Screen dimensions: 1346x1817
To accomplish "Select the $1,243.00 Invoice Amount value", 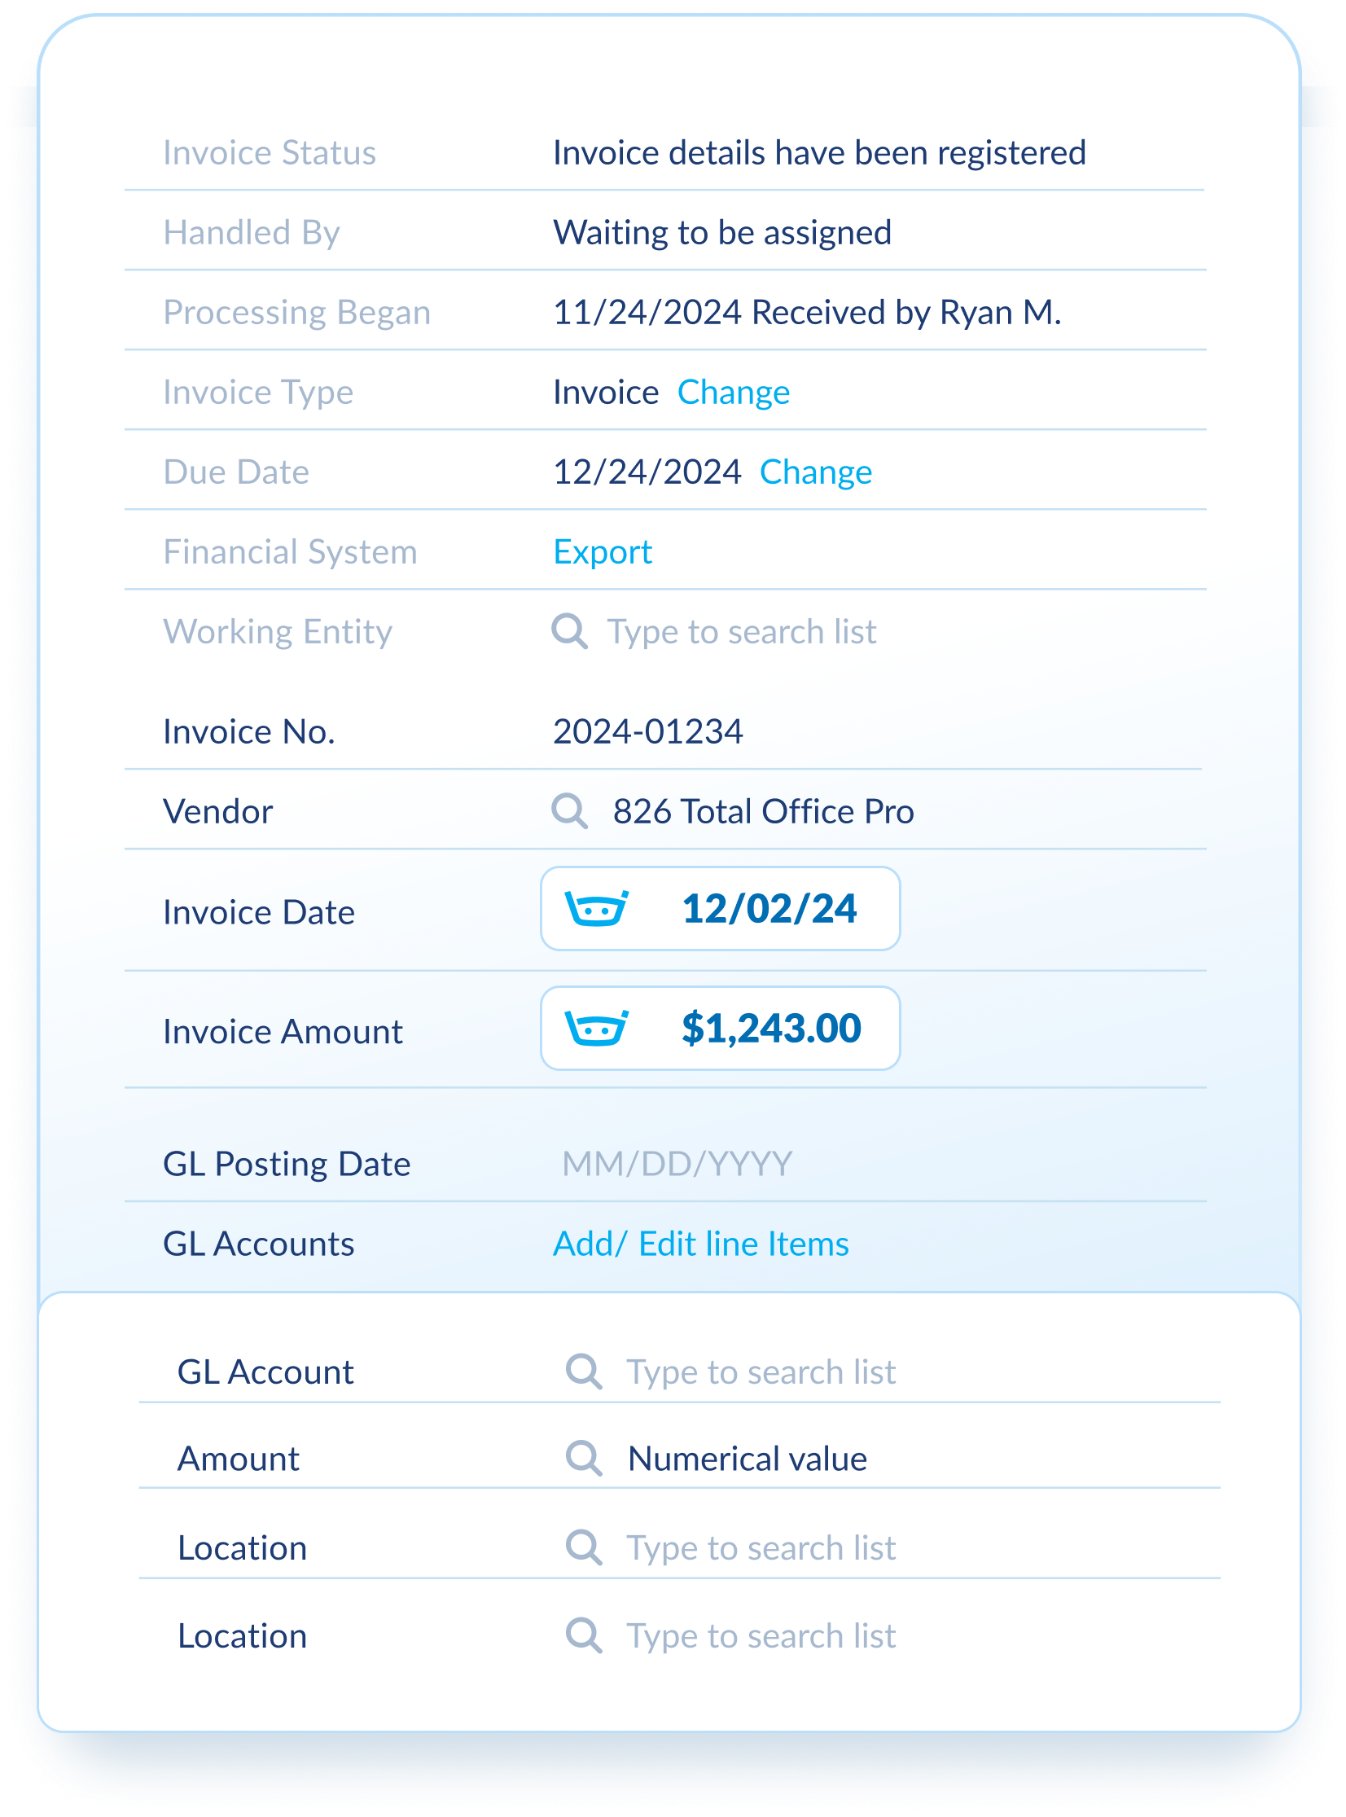I will coord(771,1029).
